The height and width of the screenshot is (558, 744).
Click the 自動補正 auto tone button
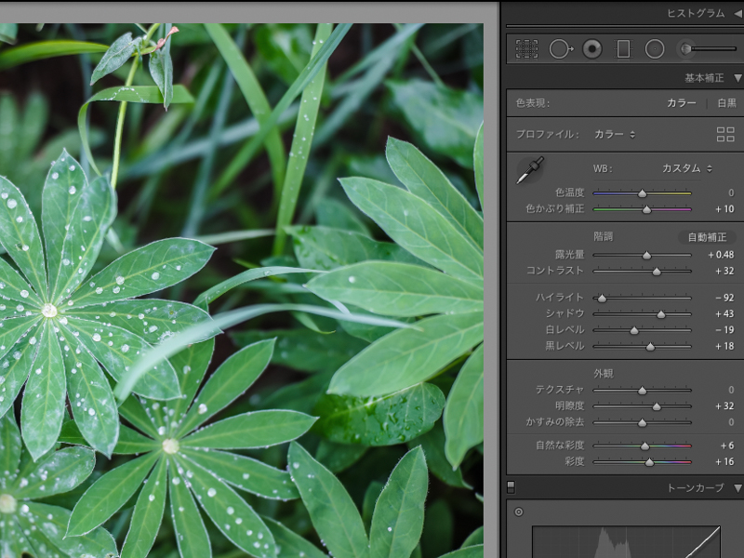pos(707,237)
